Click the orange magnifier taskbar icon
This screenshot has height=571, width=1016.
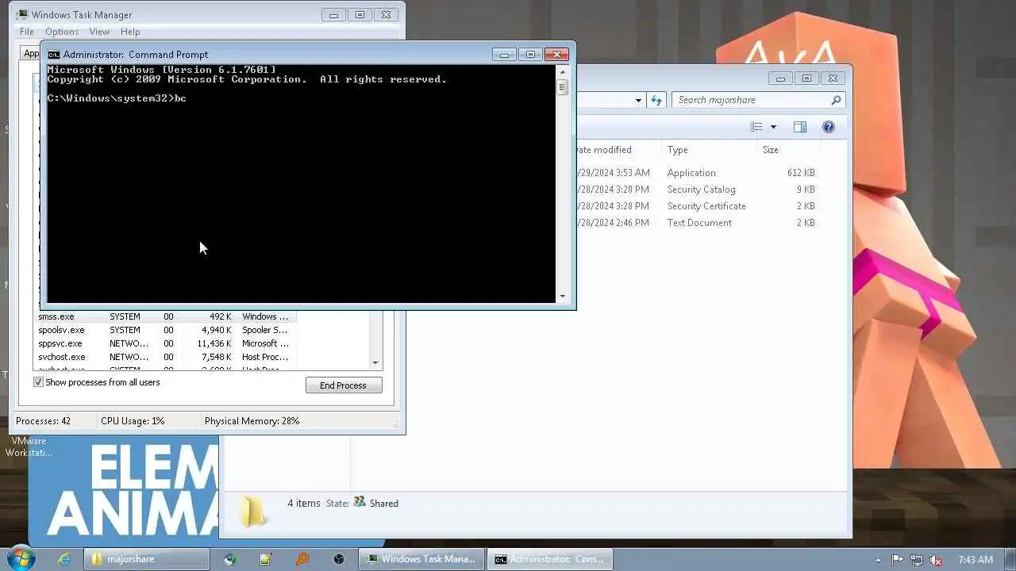302,559
